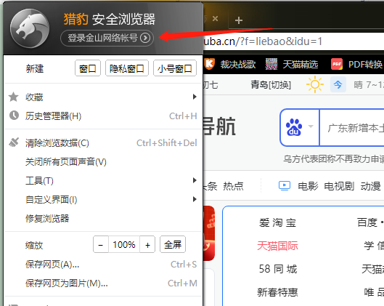
Task: Click the clock icon beside 历史管理器
Action: point(14,116)
